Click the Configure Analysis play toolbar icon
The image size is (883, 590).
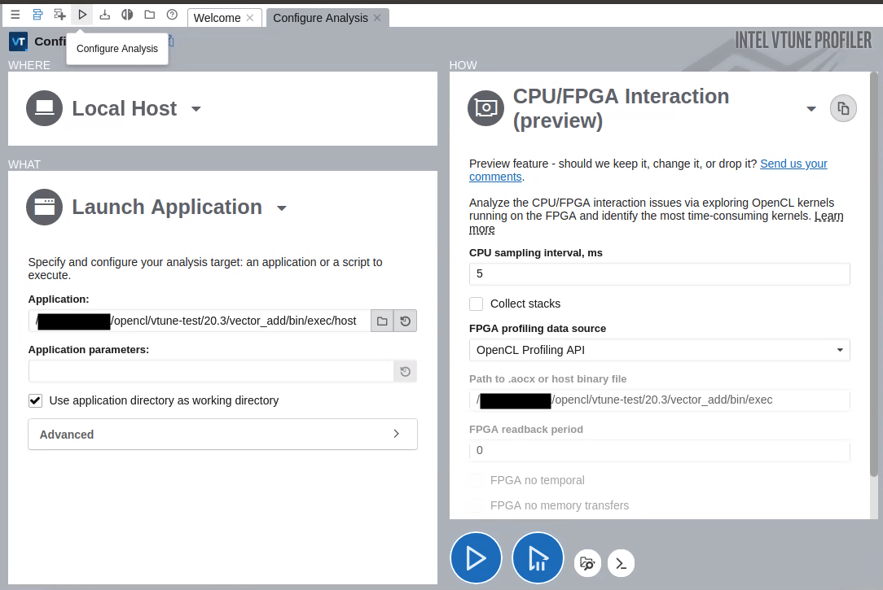82,15
